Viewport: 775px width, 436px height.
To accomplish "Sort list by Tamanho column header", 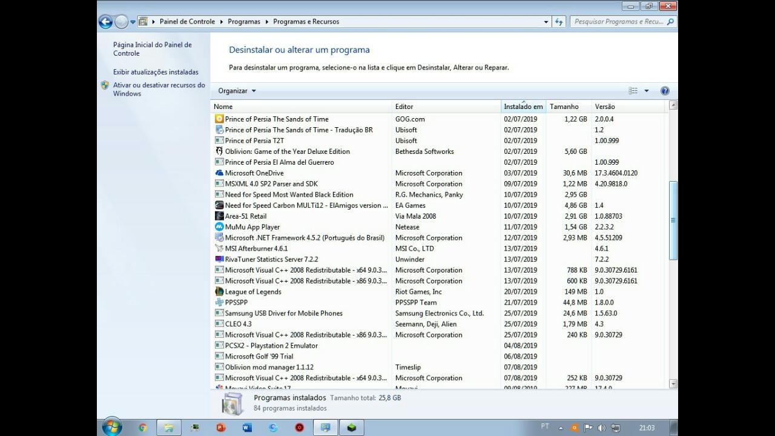I will (x=569, y=107).
